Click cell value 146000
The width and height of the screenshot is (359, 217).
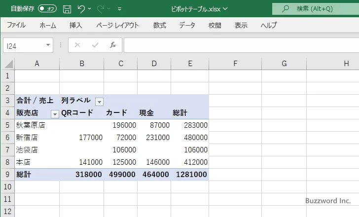point(154,162)
